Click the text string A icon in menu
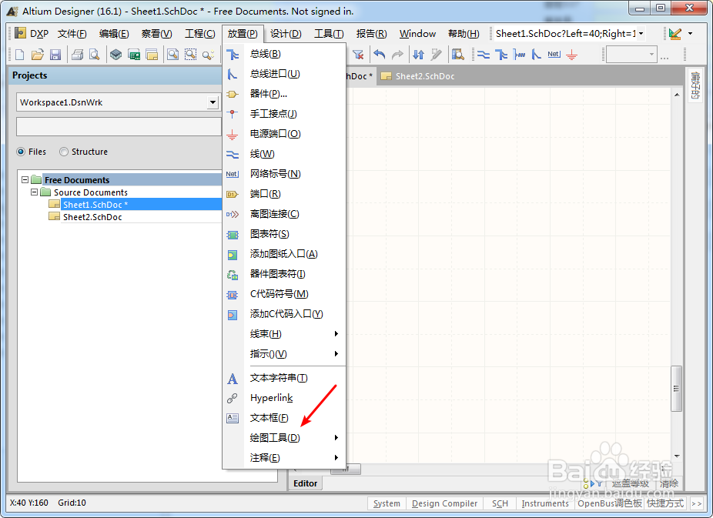The width and height of the screenshot is (713, 518). coord(233,378)
